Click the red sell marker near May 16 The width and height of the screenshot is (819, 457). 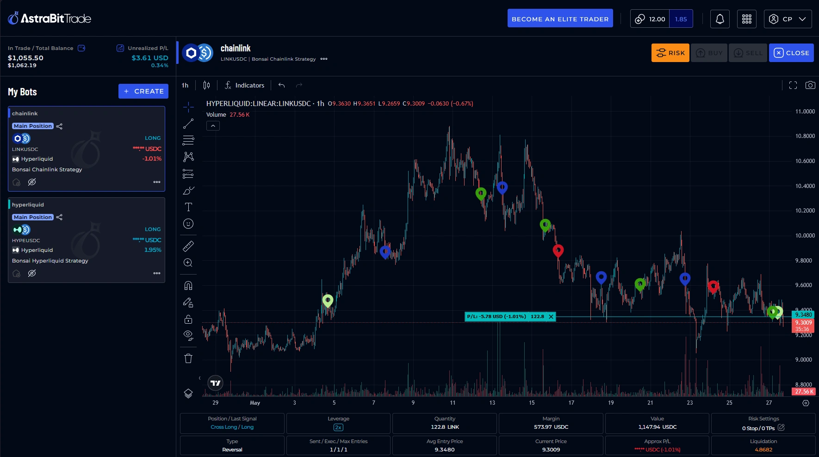[558, 250]
